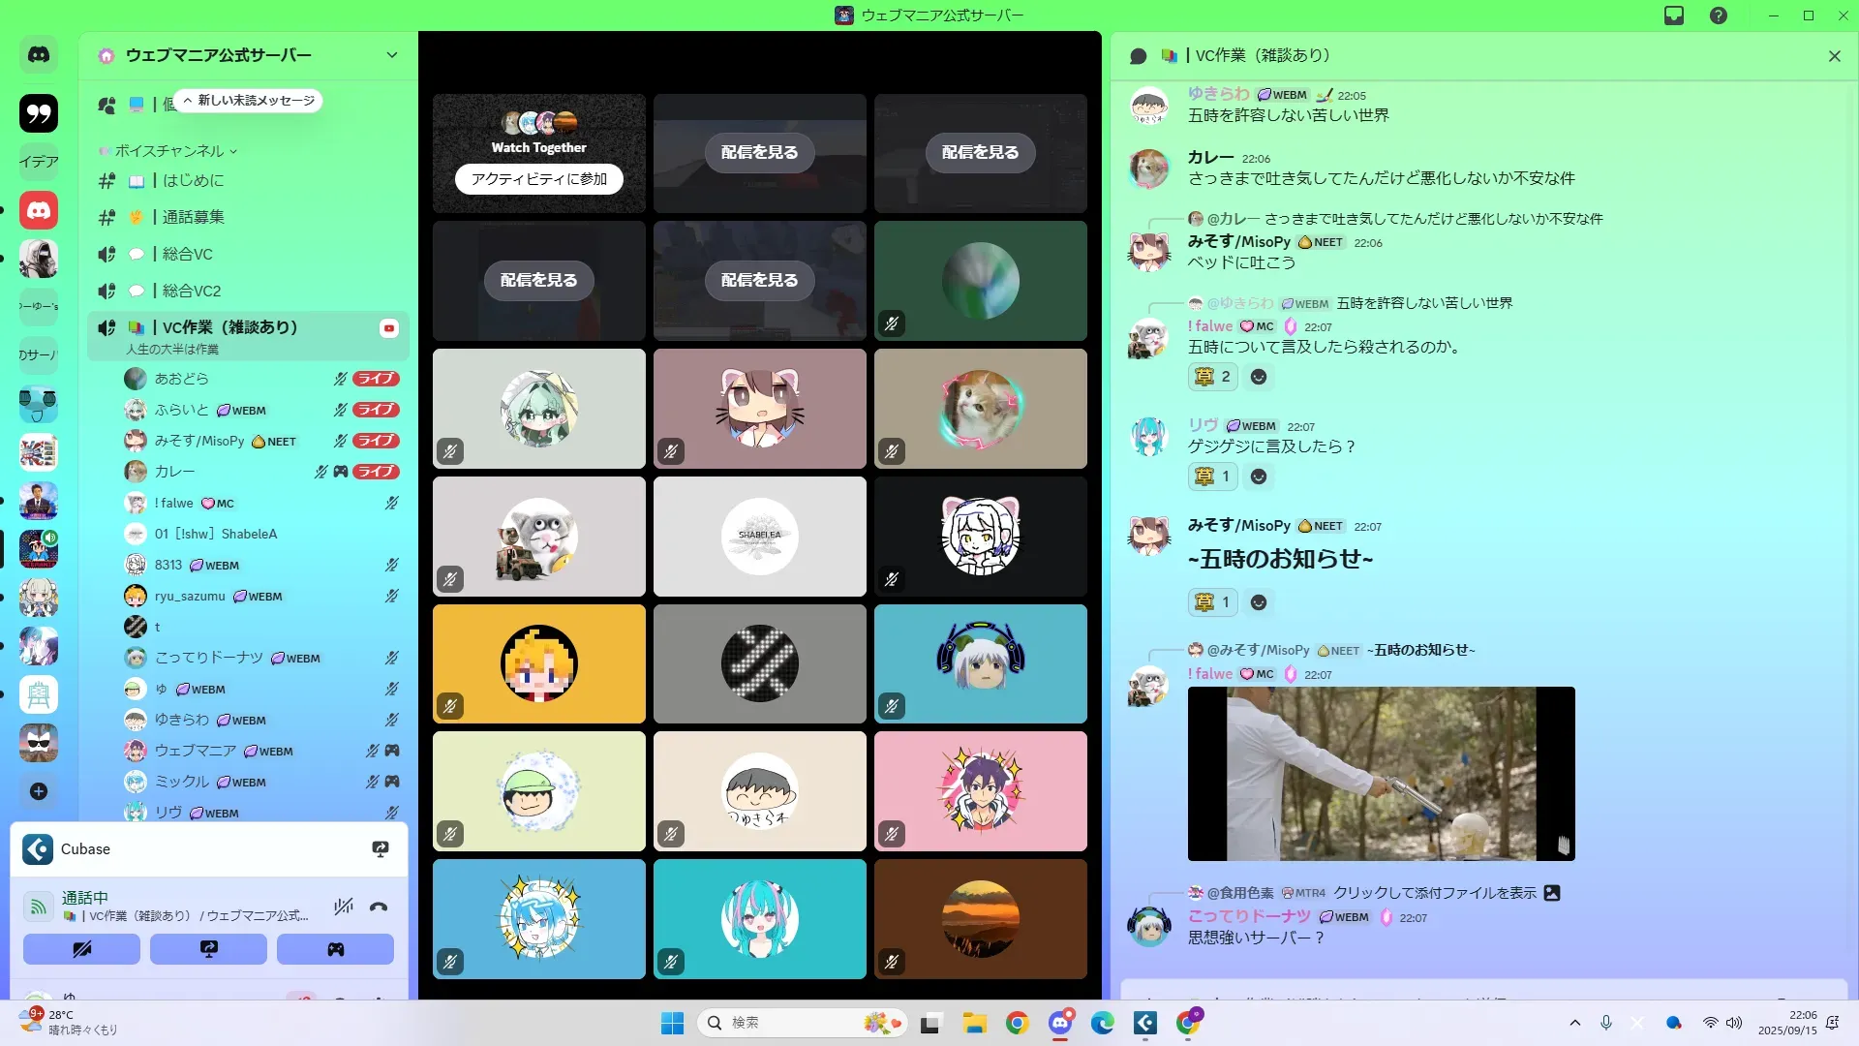Collapse the ボイスチャンネル category

169,151
